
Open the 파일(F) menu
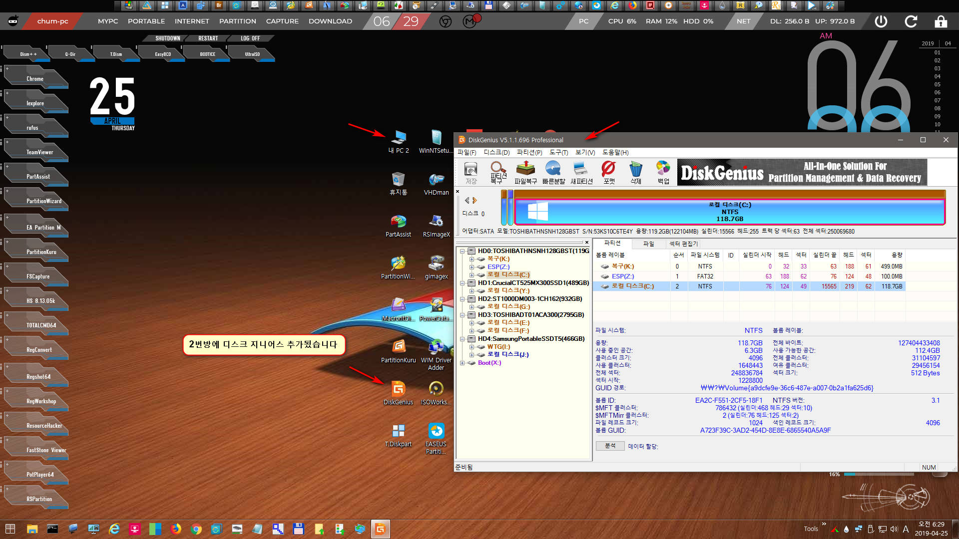point(467,152)
